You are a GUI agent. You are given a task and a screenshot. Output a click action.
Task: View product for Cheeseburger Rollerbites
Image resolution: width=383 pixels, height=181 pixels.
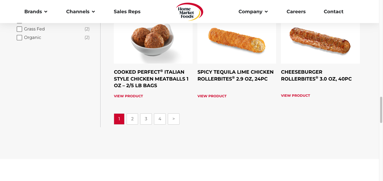click(x=295, y=96)
